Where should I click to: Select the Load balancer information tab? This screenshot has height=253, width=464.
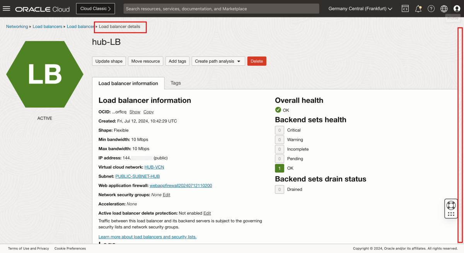128,83
